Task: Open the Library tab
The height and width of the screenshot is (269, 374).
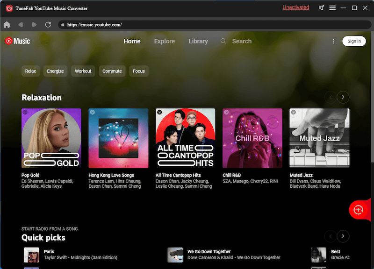Action: point(198,41)
